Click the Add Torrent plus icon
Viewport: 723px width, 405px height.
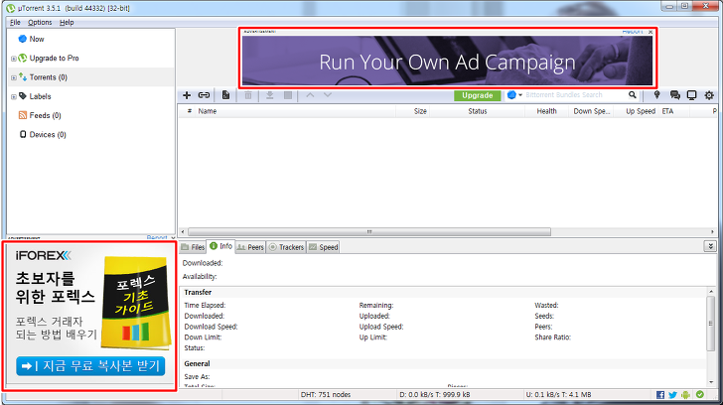(187, 95)
